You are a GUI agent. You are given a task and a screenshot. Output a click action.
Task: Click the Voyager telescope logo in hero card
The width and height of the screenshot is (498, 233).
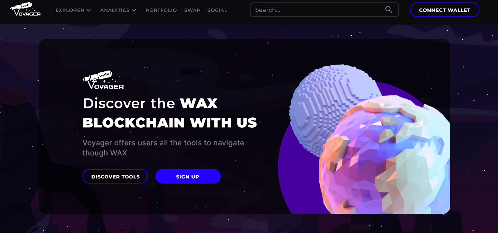(x=103, y=80)
